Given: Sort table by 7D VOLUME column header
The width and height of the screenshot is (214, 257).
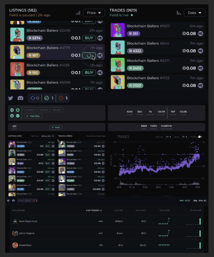Looking at the screenshot, I should [196, 210].
